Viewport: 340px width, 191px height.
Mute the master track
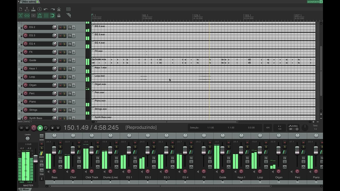tap(41, 144)
